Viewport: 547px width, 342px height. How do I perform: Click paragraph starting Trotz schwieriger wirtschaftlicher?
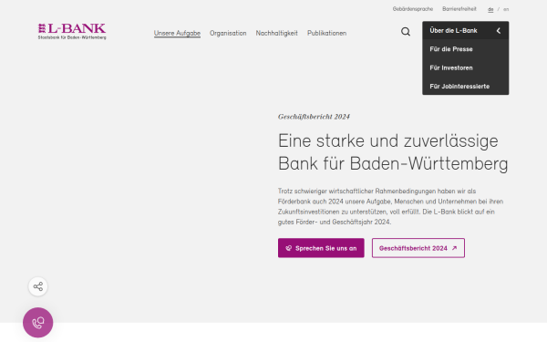coord(390,207)
